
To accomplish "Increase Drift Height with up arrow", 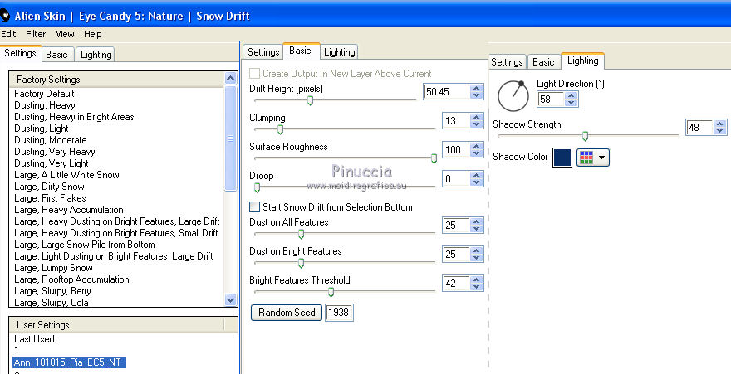I will [476, 88].
